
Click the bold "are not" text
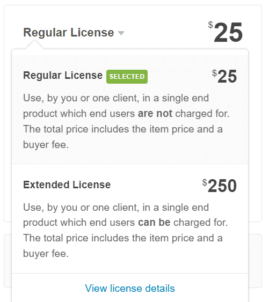(x=155, y=113)
